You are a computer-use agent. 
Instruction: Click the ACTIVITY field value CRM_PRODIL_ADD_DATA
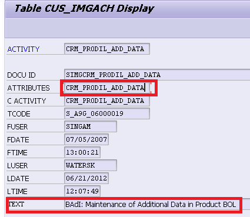(107, 49)
